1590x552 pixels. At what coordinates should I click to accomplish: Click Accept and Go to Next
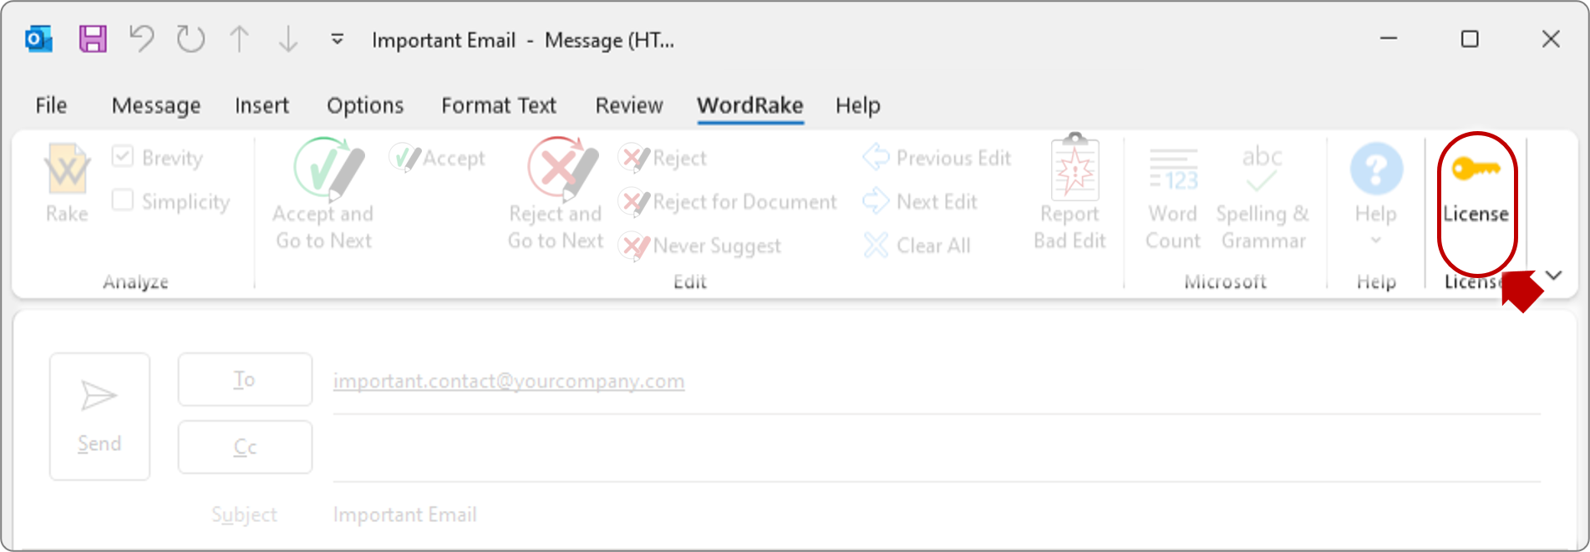click(x=324, y=195)
